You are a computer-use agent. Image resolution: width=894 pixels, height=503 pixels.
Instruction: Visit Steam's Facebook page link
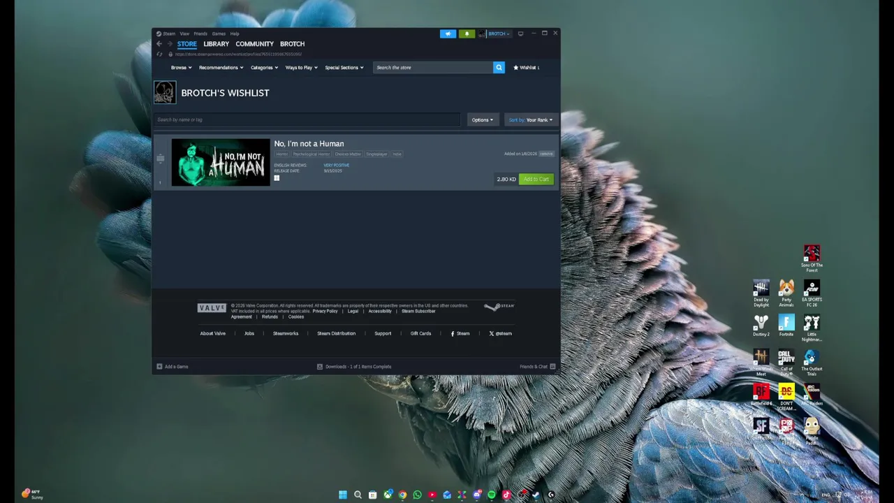coord(460,334)
